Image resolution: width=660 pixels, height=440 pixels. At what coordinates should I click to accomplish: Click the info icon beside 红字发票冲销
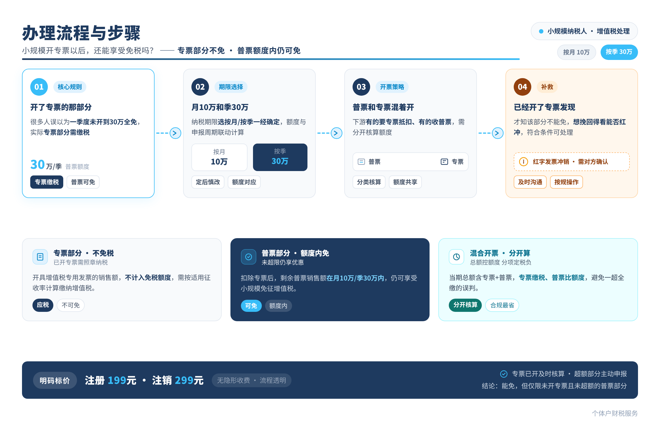tap(523, 162)
